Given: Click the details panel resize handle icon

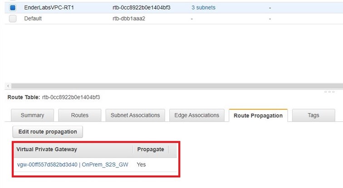Looking at the screenshot, I should point(329,92).
